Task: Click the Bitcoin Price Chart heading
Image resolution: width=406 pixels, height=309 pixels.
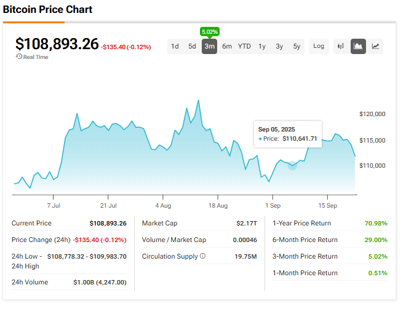Action: 48,10
